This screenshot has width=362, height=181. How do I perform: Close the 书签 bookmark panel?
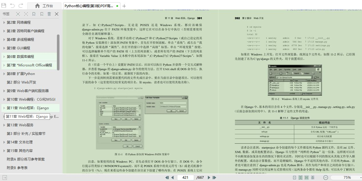click(57, 14)
